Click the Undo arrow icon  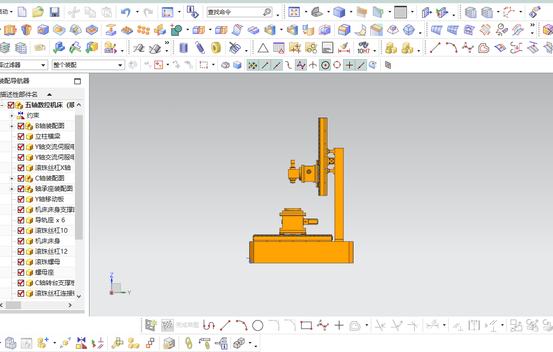coord(126,13)
